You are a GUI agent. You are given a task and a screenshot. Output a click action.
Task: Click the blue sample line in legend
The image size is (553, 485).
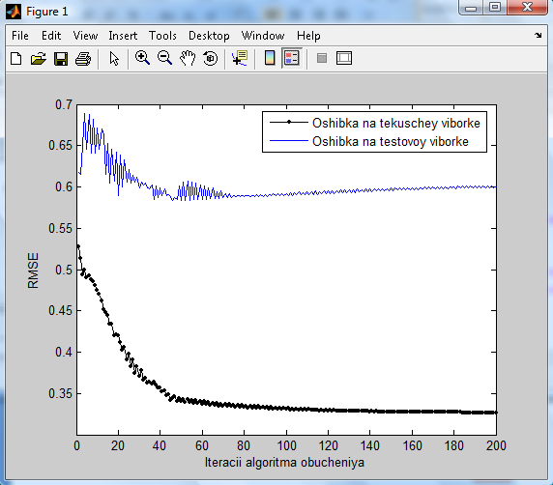click(289, 141)
